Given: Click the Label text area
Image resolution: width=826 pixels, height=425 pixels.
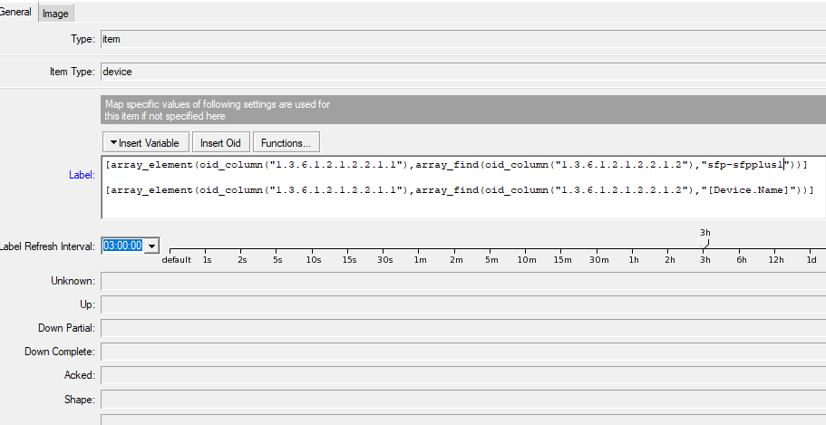Looking at the screenshot, I should tap(463, 187).
